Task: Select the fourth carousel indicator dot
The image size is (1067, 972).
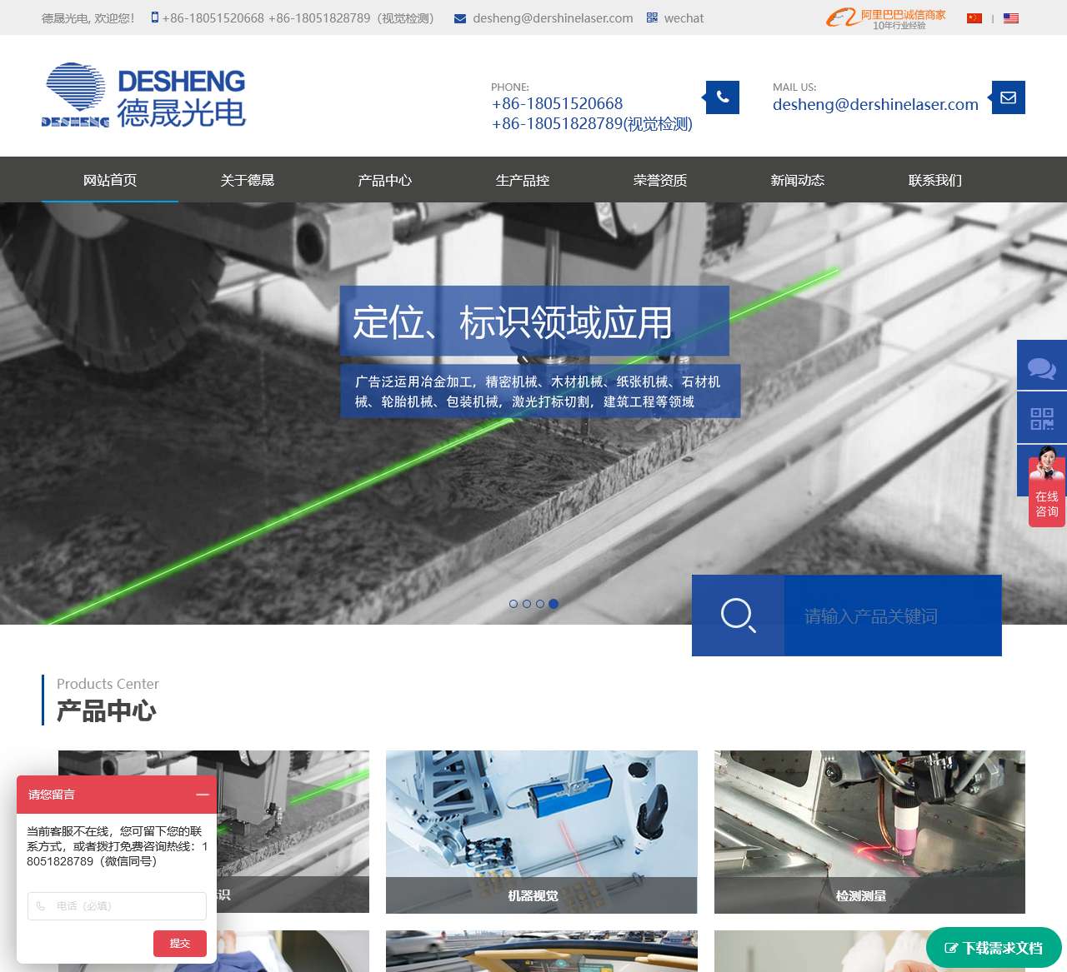Action: [553, 604]
